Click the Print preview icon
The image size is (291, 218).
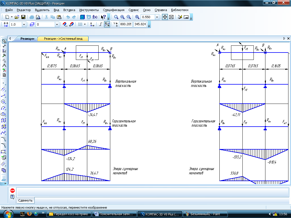click(x=38, y=17)
